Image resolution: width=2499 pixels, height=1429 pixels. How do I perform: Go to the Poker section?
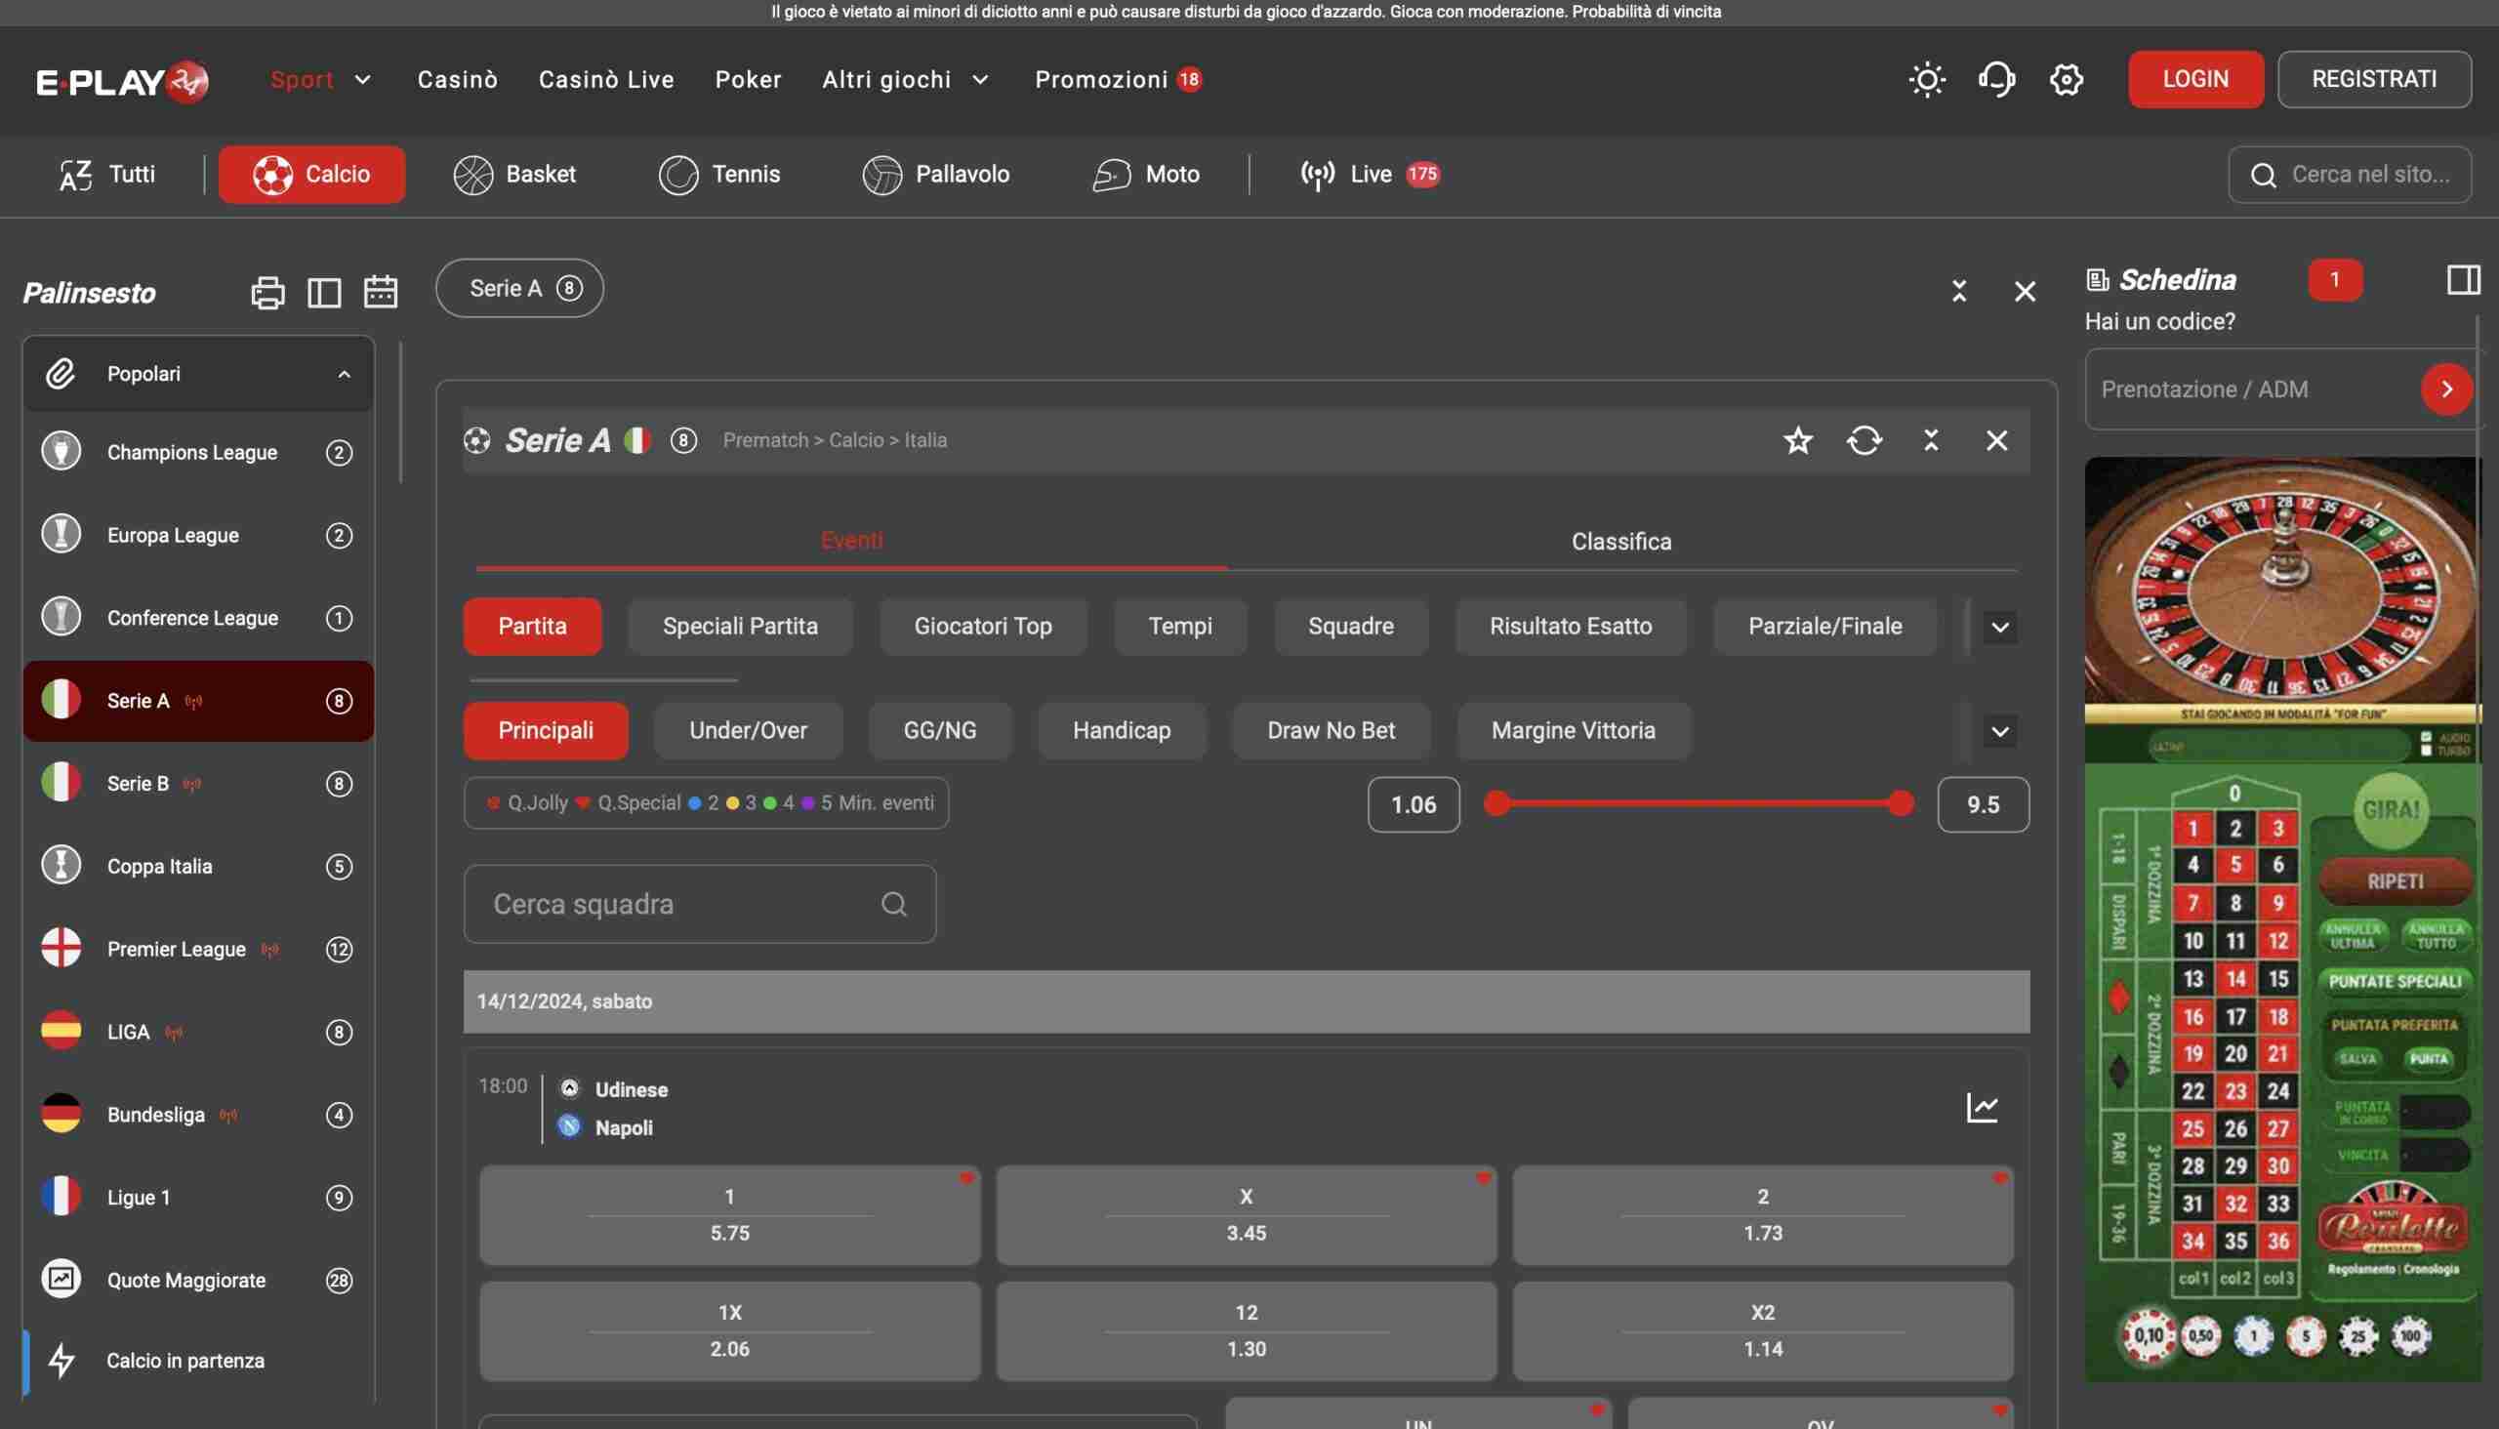[749, 79]
